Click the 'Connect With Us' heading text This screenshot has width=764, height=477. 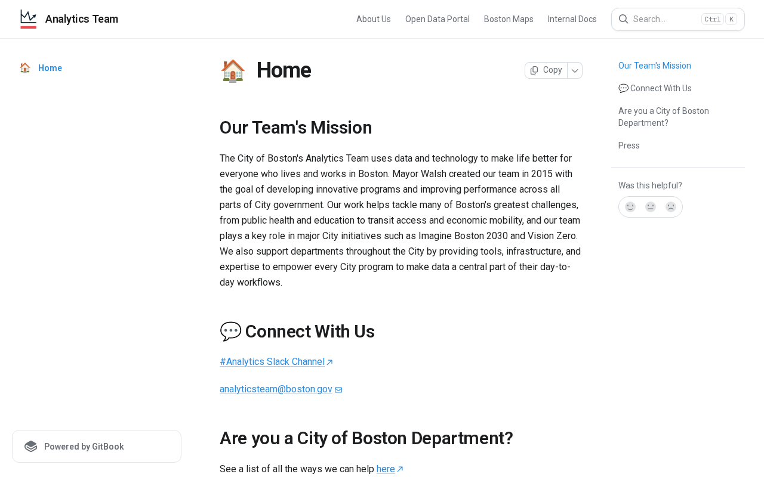tap(310, 332)
